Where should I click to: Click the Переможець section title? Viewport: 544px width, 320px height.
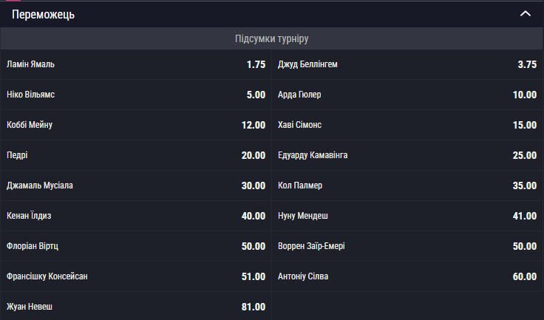pyautogui.click(x=44, y=15)
